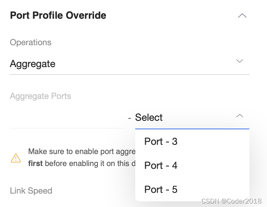Click the Operations label
Viewport: 267px width, 207px height.
point(31,42)
